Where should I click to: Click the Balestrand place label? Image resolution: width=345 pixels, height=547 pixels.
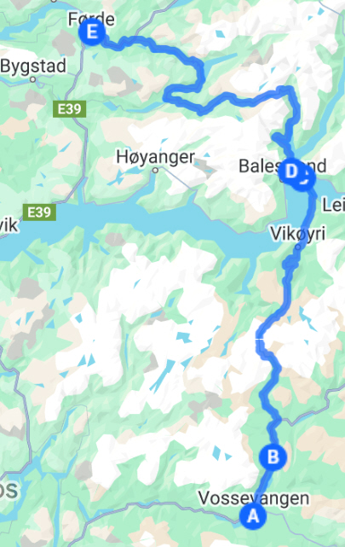click(282, 166)
